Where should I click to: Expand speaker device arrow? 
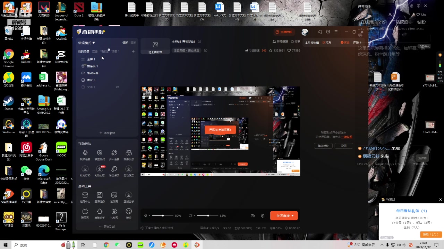pyautogui.click(x=194, y=216)
